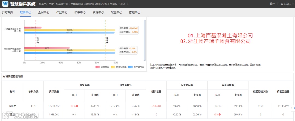295x121 pixels.
Task: Click the 99.4% blue bar for 上海百基
Action: pos(69,33)
